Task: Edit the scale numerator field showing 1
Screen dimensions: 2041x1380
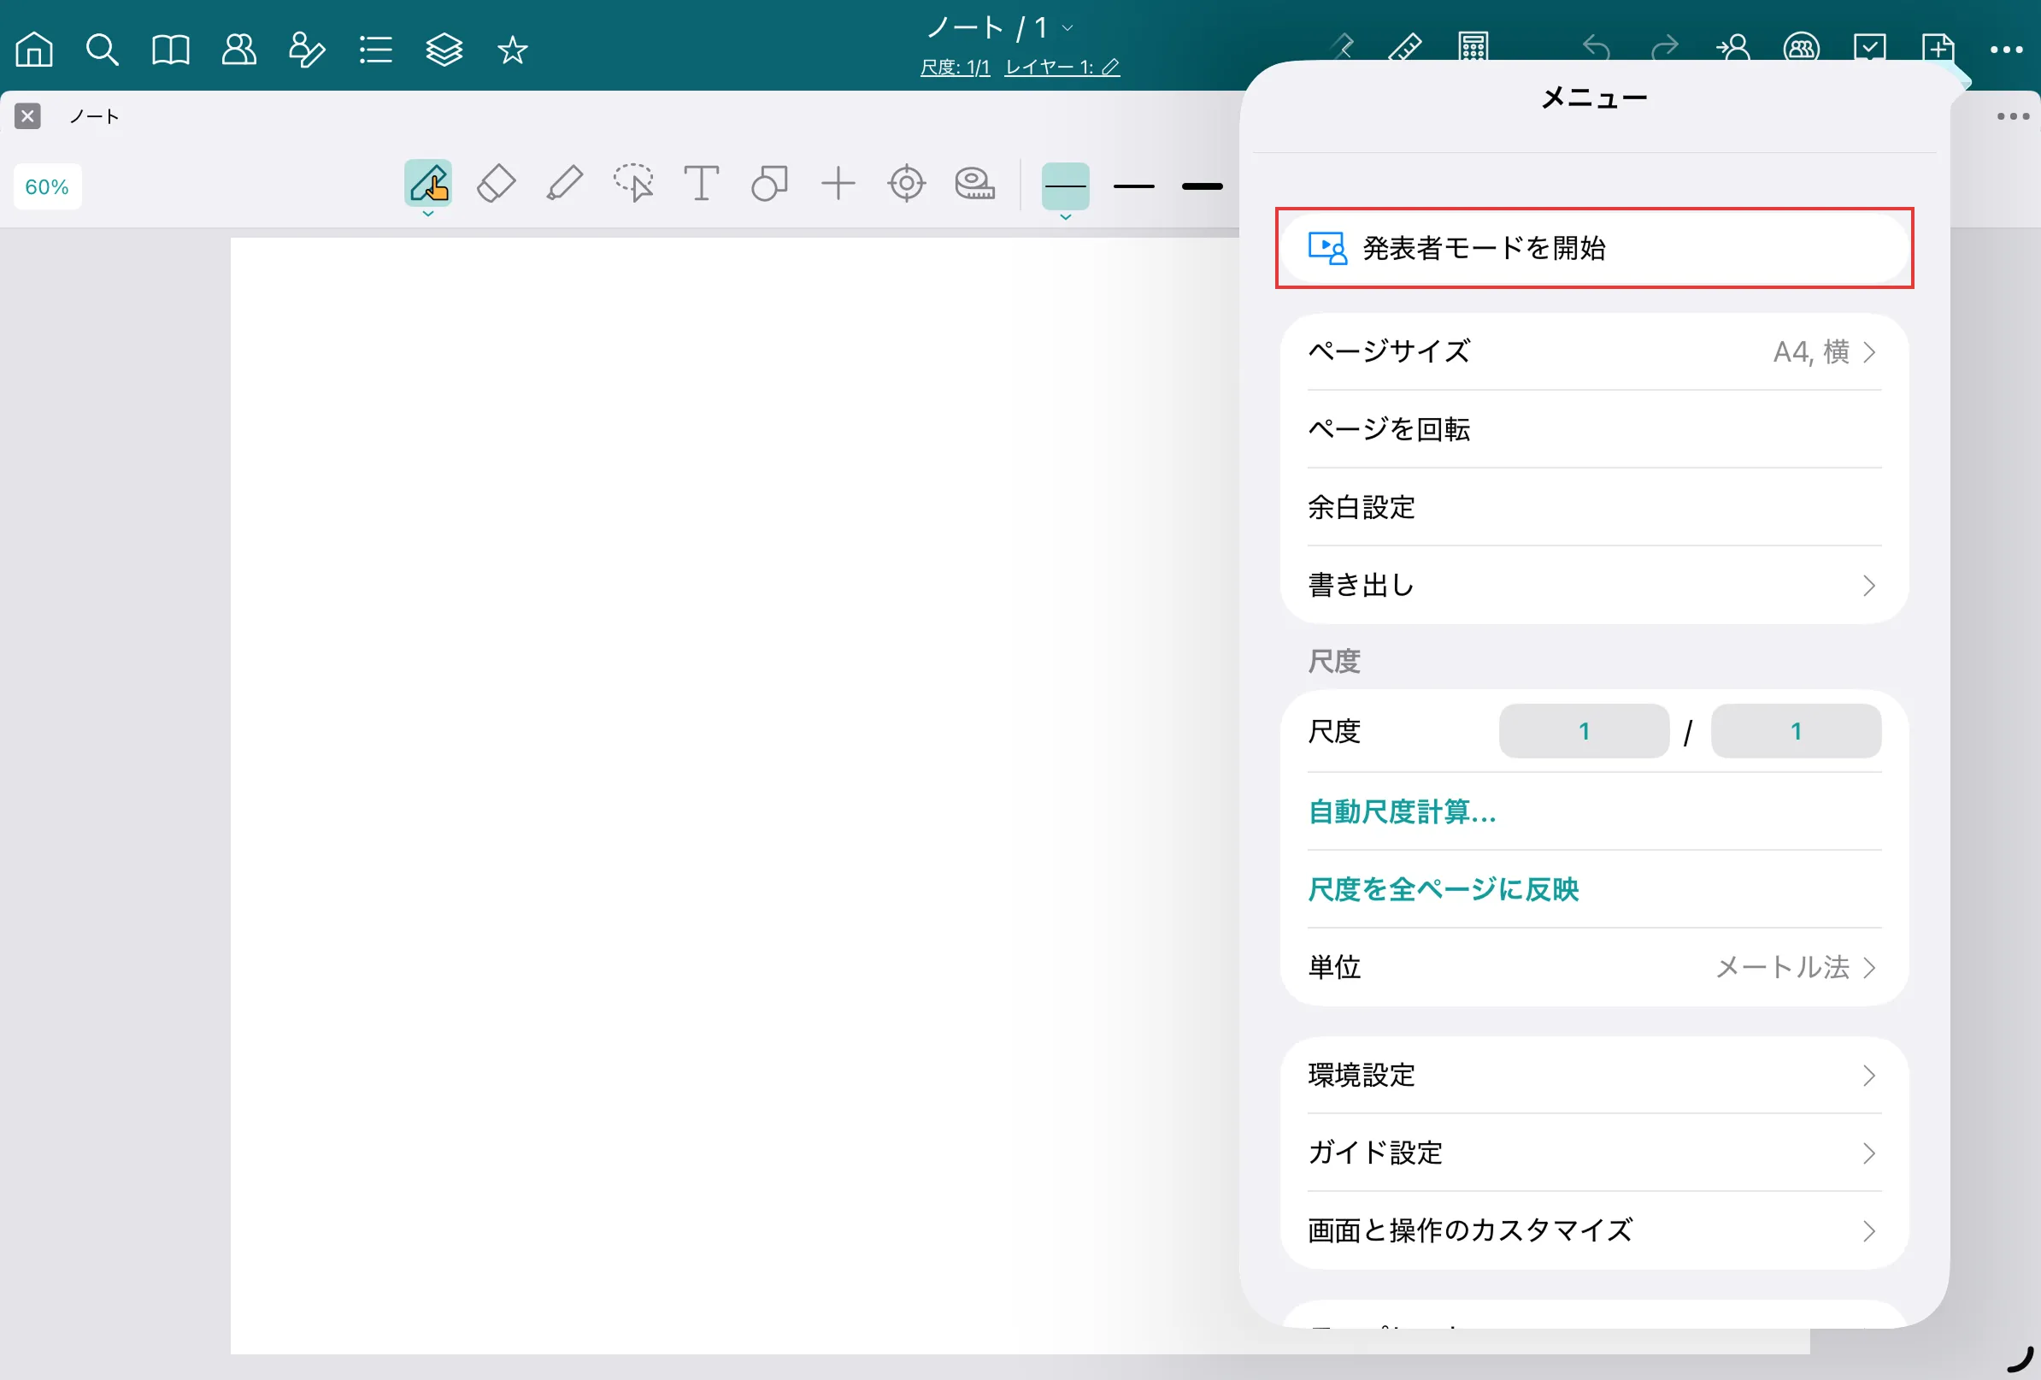Action: pyautogui.click(x=1583, y=731)
